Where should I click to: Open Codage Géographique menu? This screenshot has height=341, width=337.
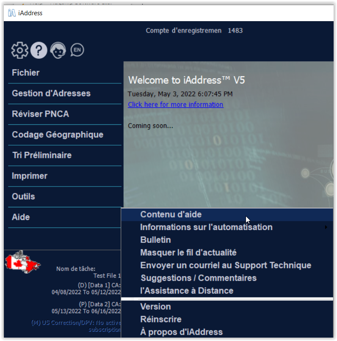(x=65, y=135)
